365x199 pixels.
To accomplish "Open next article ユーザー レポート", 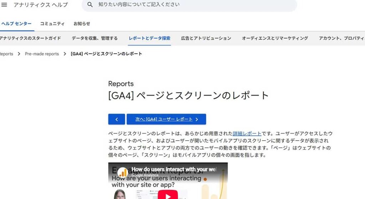I will tap(166, 119).
